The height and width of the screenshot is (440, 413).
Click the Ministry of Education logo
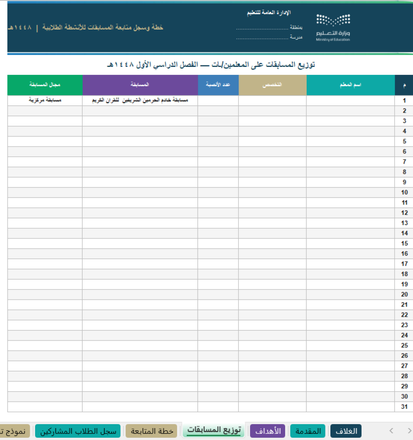[x=333, y=27]
